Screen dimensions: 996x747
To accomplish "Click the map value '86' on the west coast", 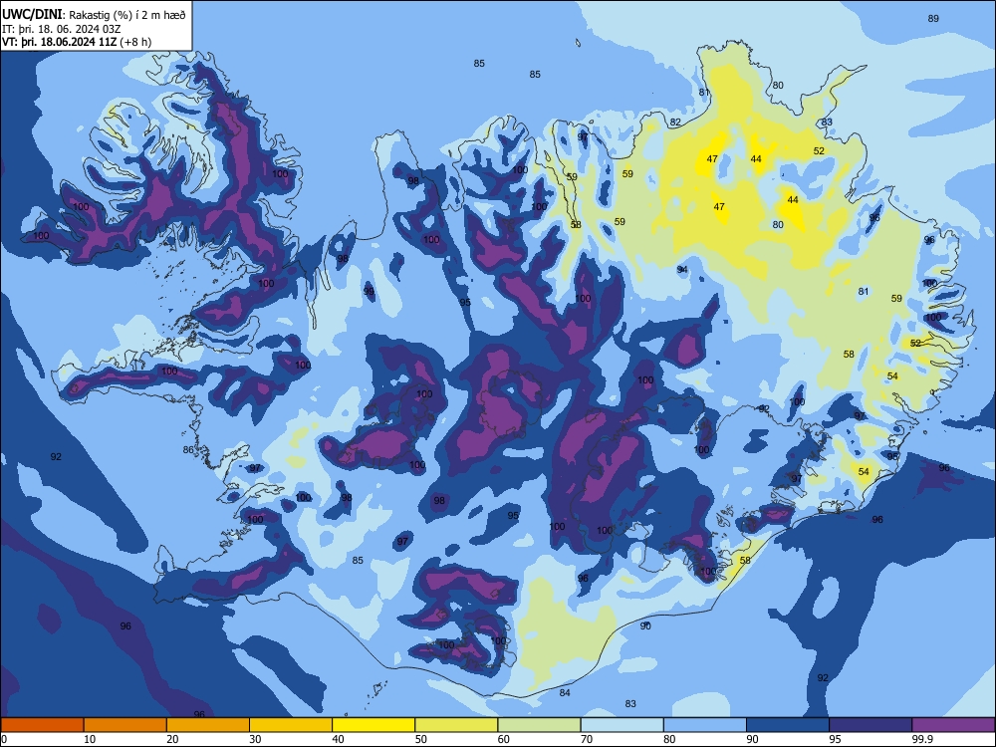I will pos(188,450).
